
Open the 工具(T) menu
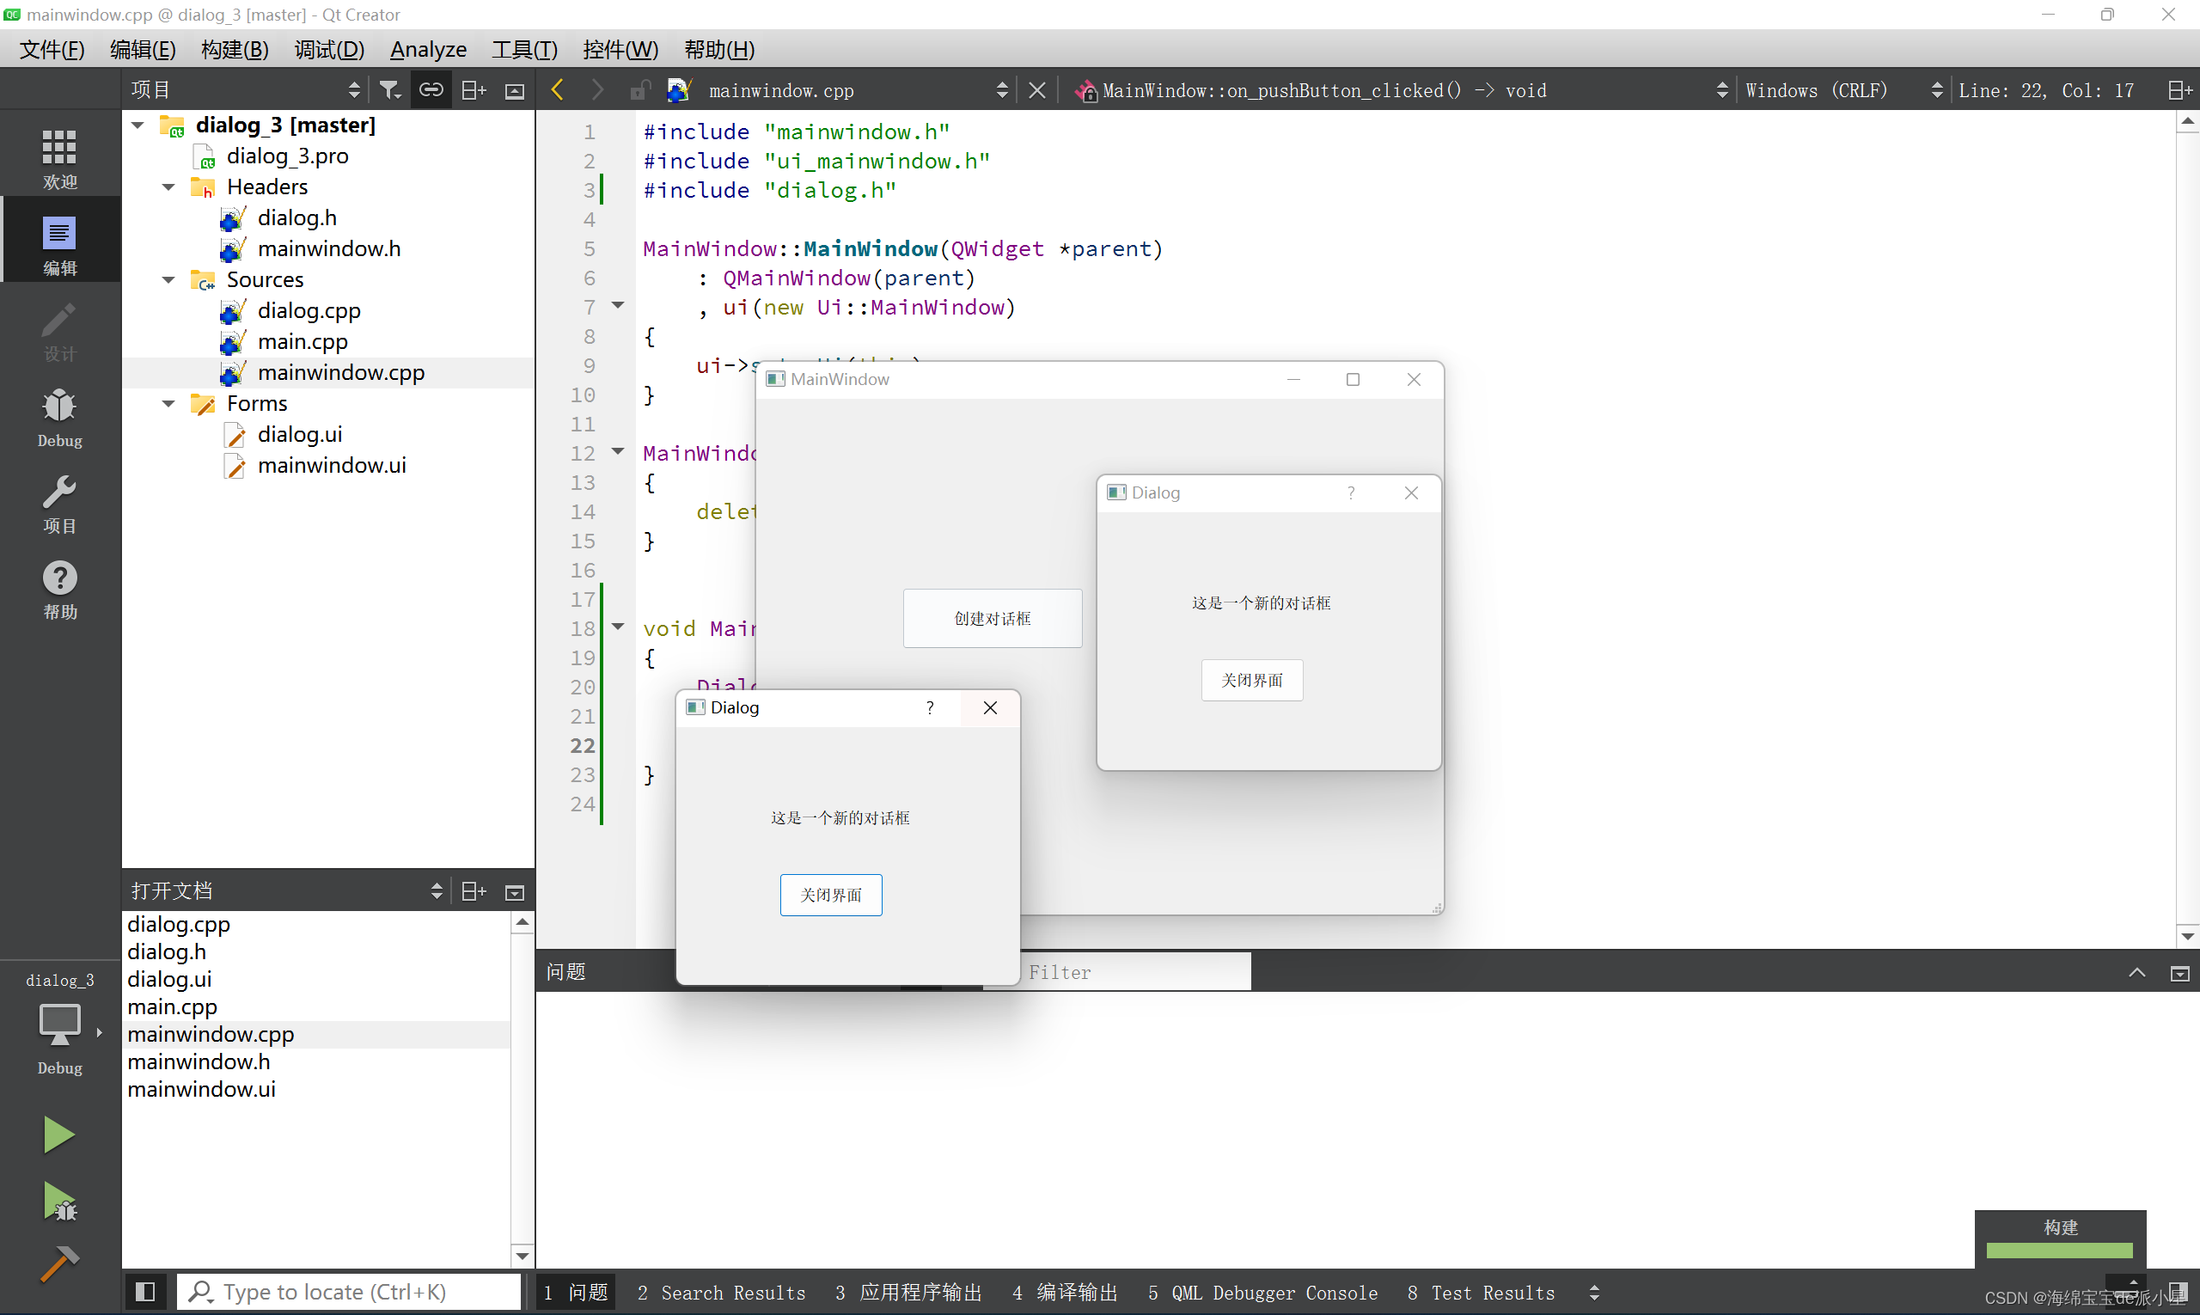pos(524,50)
